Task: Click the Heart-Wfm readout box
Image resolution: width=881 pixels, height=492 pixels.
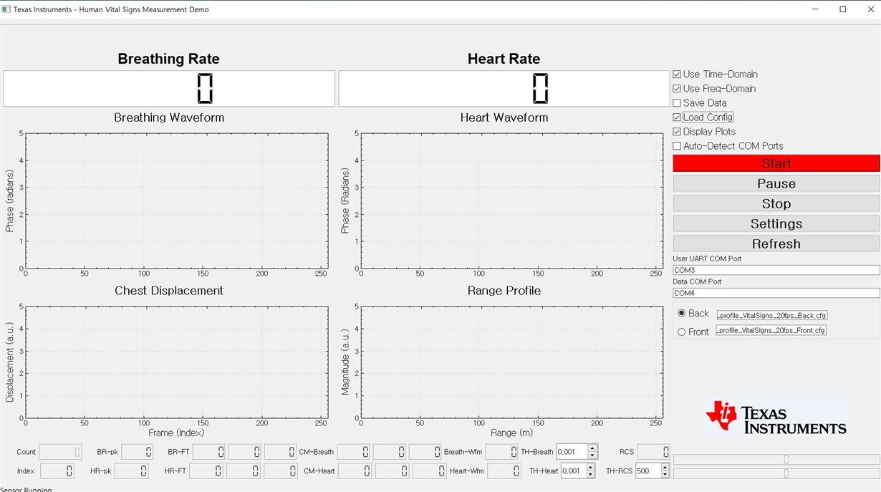Action: 504,471
